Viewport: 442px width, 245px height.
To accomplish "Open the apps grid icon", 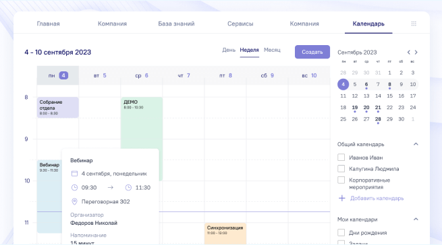I will [x=414, y=24].
